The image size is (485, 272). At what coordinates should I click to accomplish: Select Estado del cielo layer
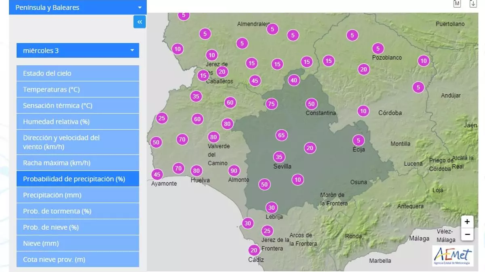(78, 73)
